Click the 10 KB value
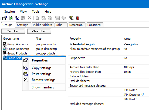Viewport: 149px width, 110px height. pyautogui.click(x=127, y=72)
